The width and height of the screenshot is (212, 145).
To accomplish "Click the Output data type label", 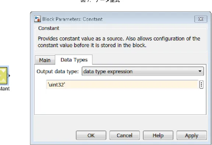I will coord(57,72).
